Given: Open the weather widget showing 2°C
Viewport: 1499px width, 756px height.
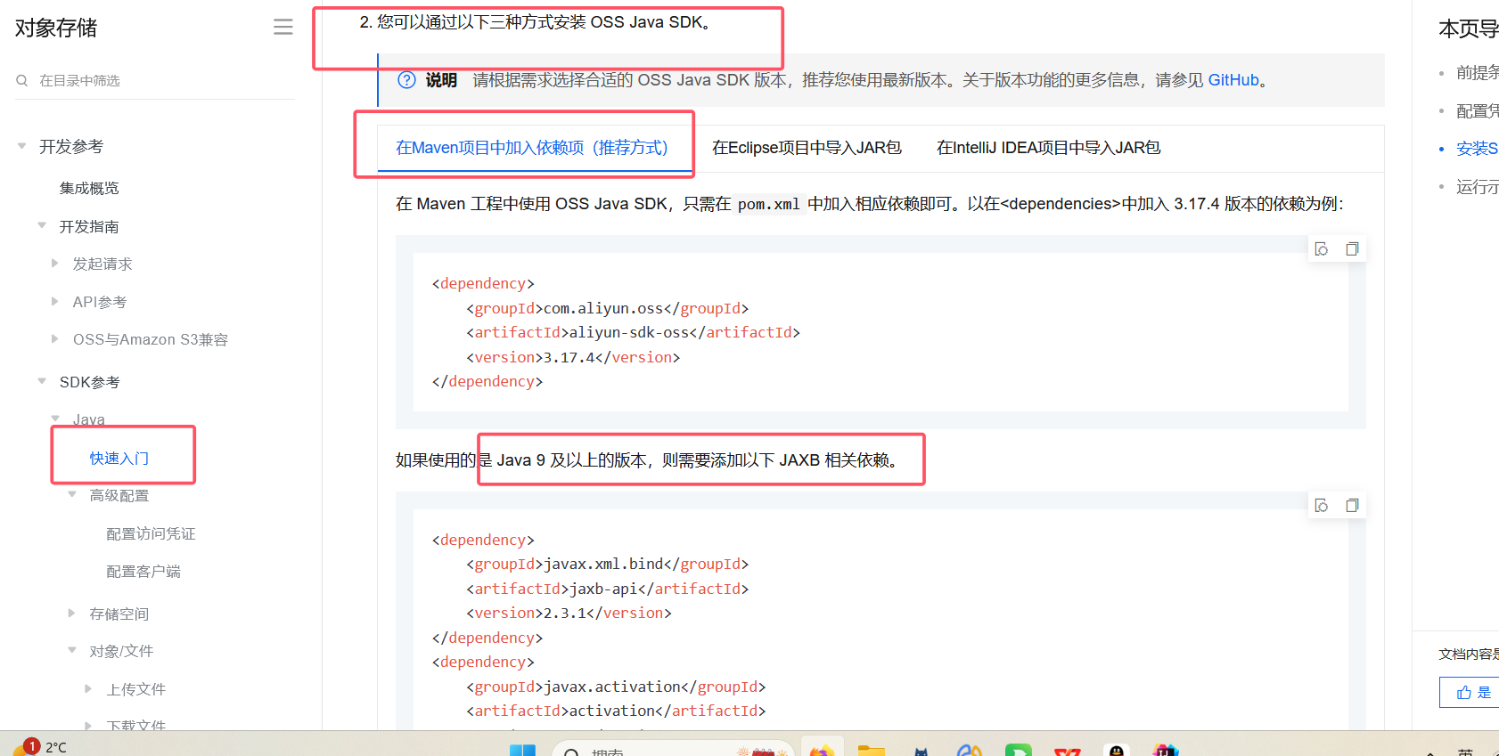Looking at the screenshot, I should 39,746.
